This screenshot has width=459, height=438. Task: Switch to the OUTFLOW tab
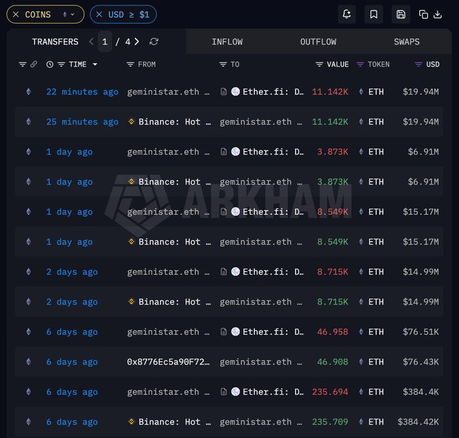click(x=318, y=42)
